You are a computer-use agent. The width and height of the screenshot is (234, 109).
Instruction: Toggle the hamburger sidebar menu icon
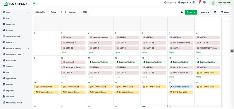(34, 3)
